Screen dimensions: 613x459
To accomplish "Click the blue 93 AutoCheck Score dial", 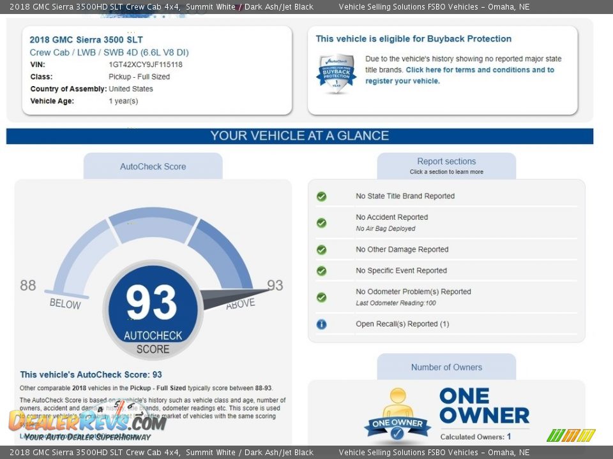I will click(x=153, y=309).
